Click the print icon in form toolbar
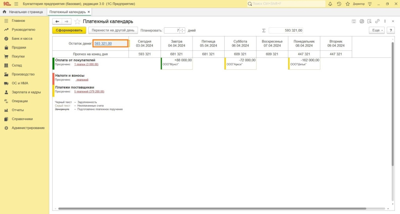The image size is (400, 214). (x=362, y=21)
